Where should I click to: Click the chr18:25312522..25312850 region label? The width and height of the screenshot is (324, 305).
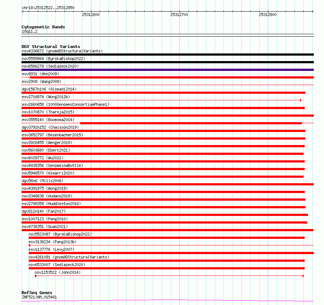pos(48,8)
